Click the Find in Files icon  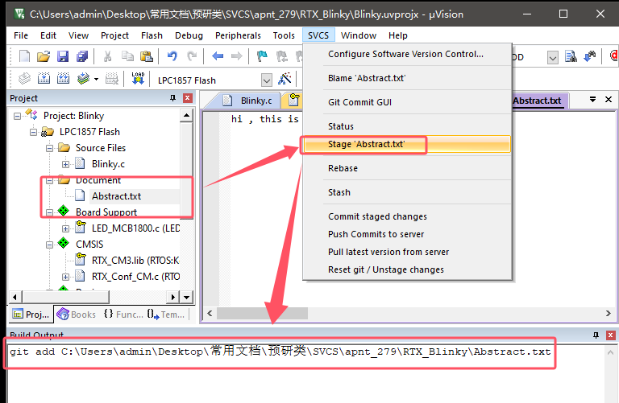tap(571, 56)
